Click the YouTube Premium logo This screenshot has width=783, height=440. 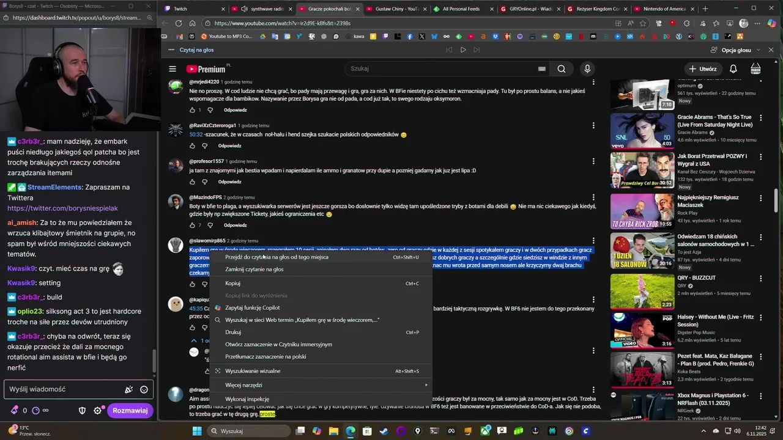pos(207,69)
